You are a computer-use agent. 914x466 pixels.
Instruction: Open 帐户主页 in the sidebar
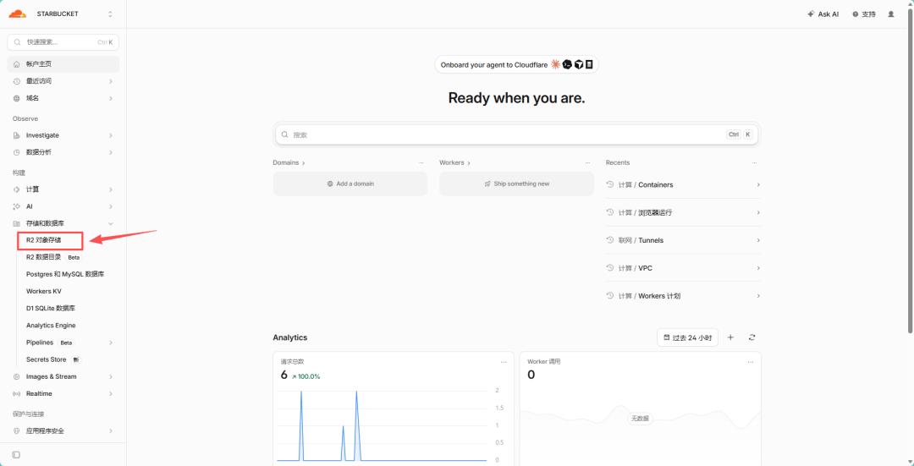63,64
